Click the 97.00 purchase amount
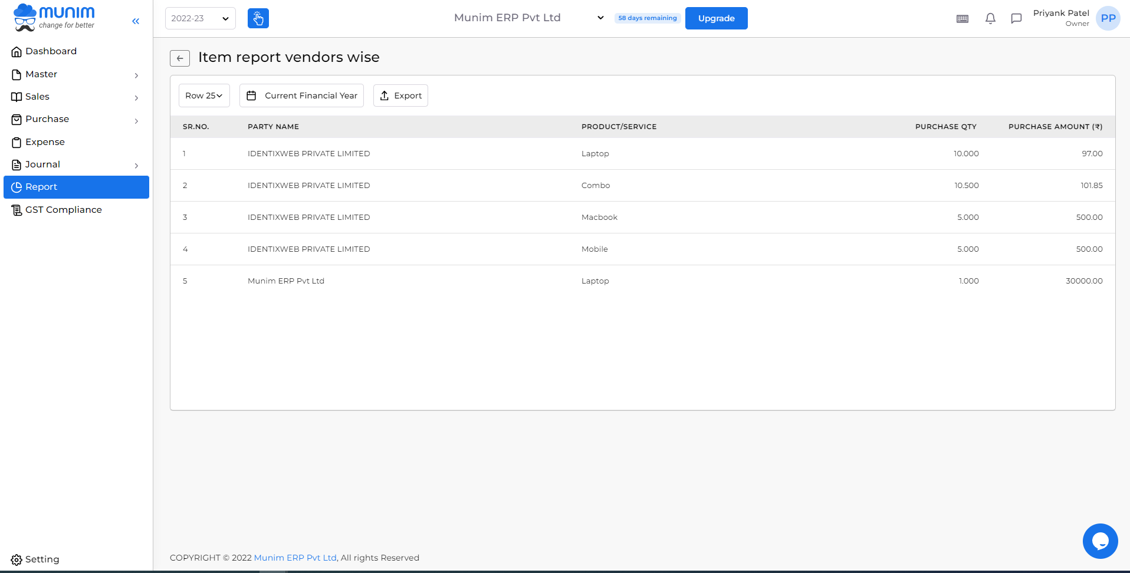Screen dimensions: 1130x573 tap(1092, 153)
